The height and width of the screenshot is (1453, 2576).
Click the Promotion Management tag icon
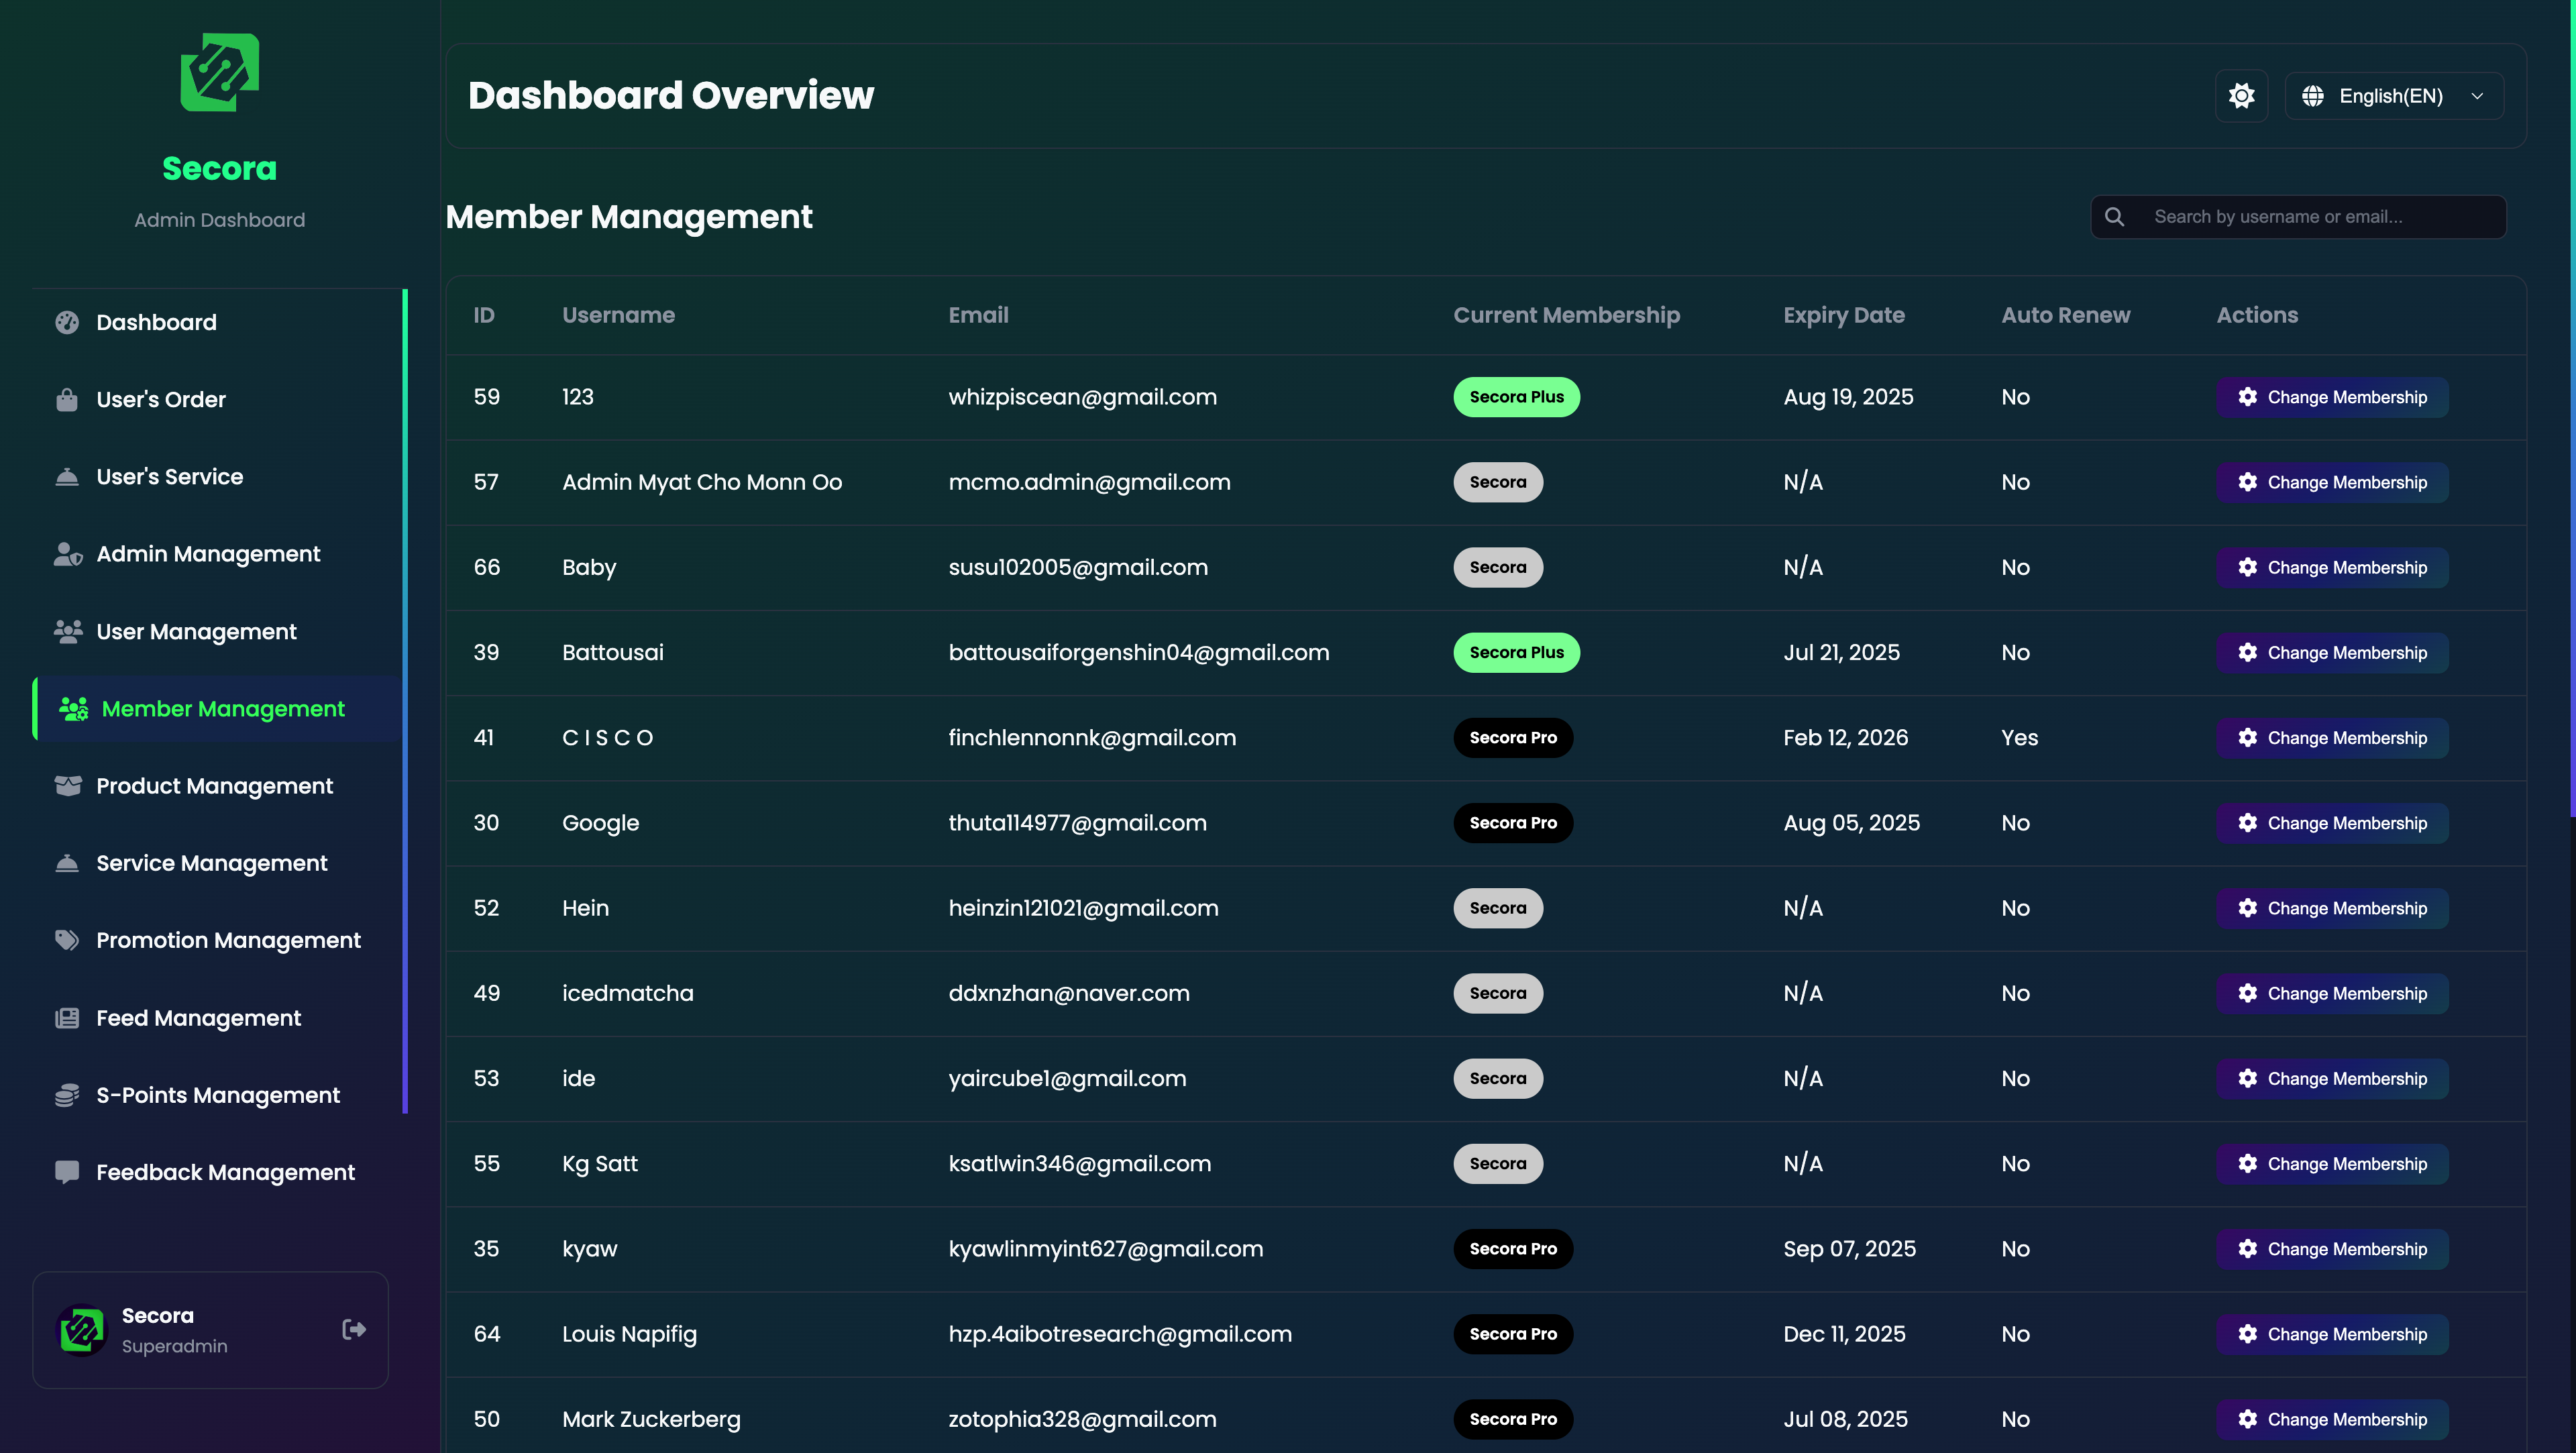click(67, 940)
